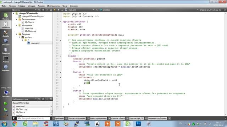Open the output panes selector arrows
Viewport: 227px width, 127px height.
(x=169, y=119)
